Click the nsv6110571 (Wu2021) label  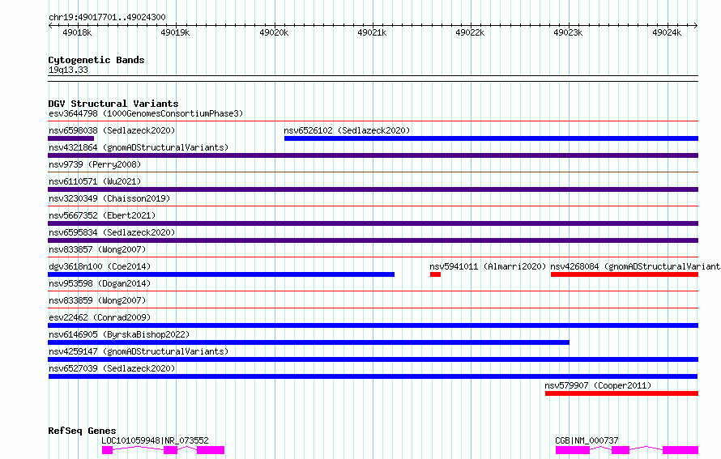coord(95,181)
